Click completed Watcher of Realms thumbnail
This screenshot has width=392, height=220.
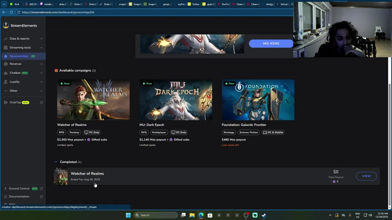61,176
